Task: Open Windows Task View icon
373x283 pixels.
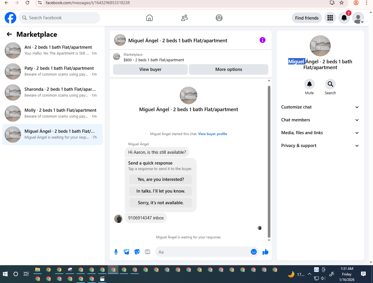Action: [x=26, y=274]
